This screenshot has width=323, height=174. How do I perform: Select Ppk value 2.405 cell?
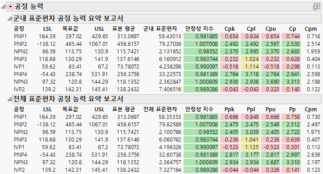point(230,132)
